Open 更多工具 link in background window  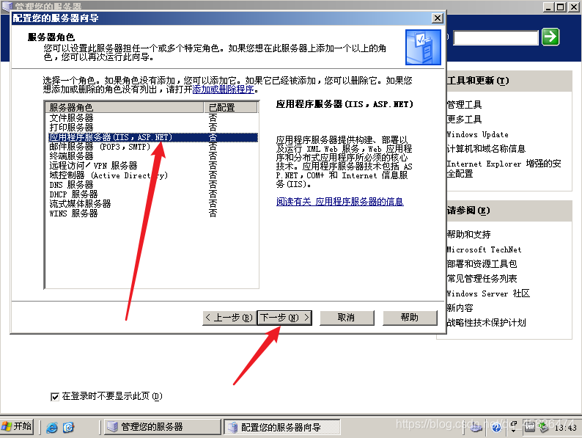(464, 120)
